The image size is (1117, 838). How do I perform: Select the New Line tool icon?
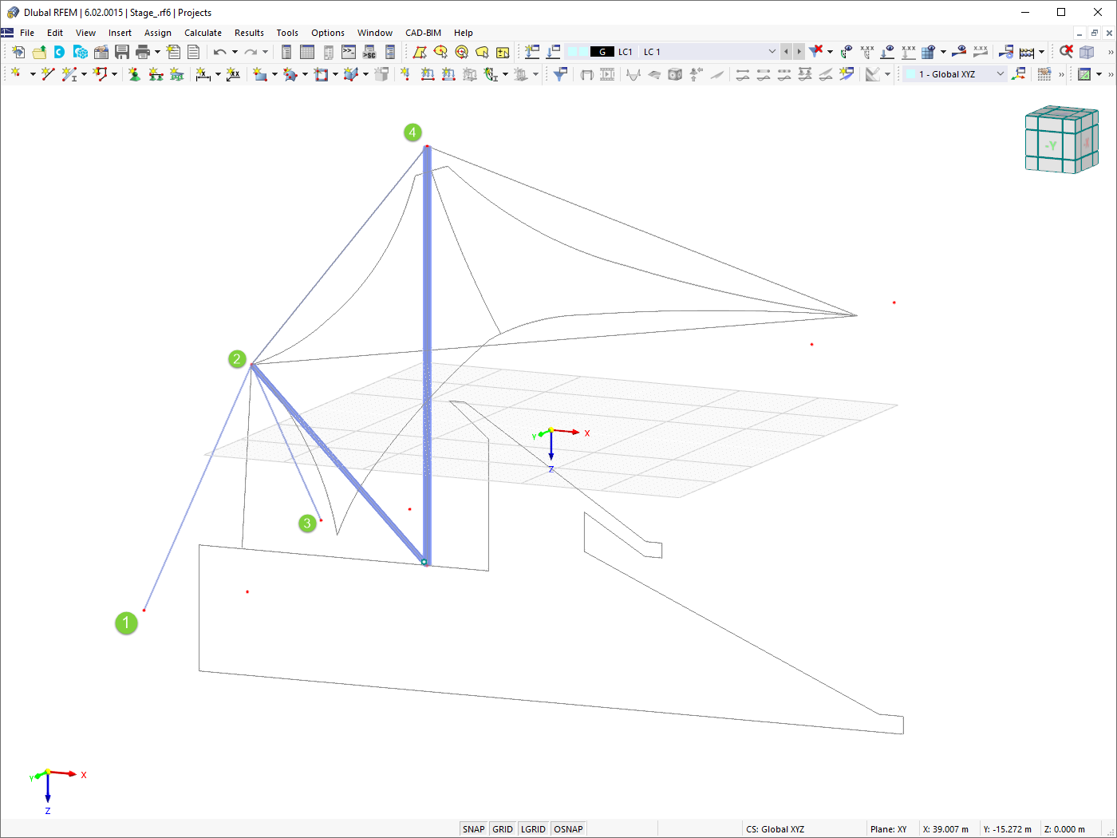[48, 74]
